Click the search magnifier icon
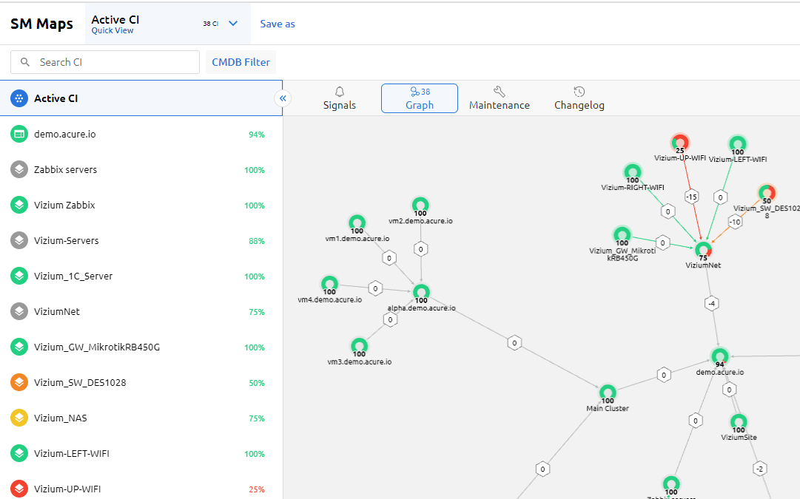Viewport: 800px width, 499px height. [25, 62]
